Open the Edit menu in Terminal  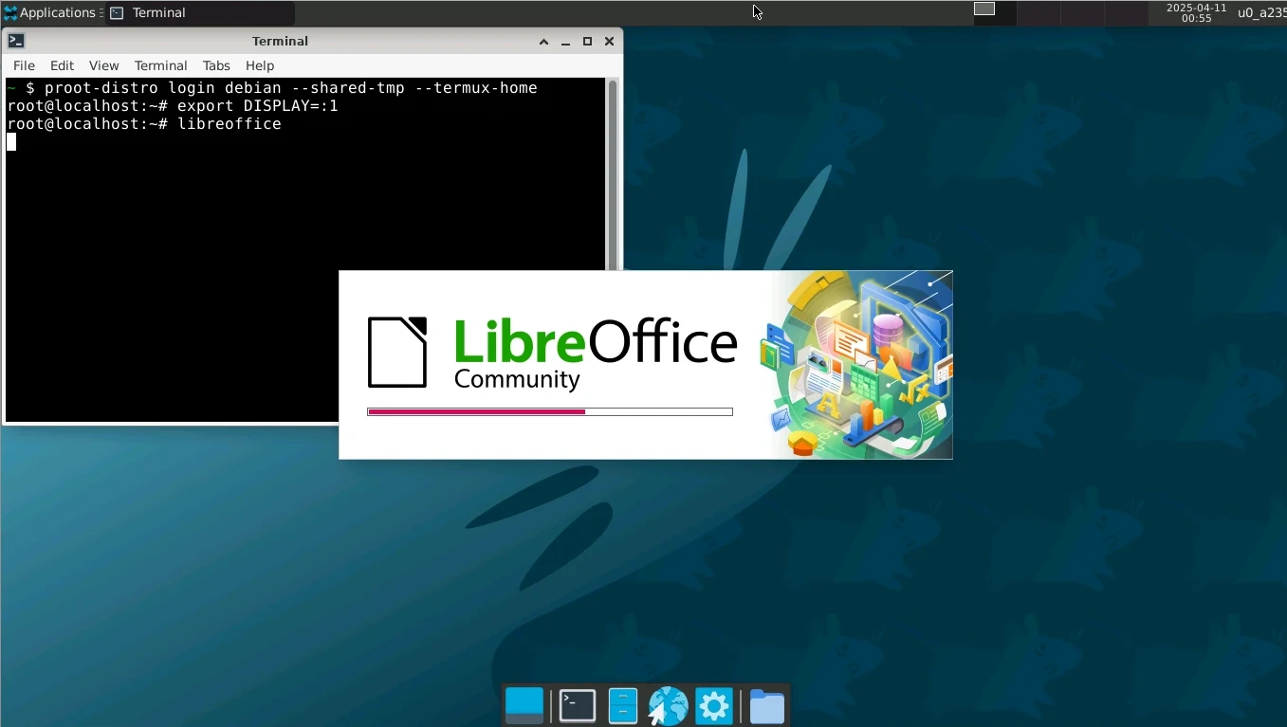coord(62,65)
